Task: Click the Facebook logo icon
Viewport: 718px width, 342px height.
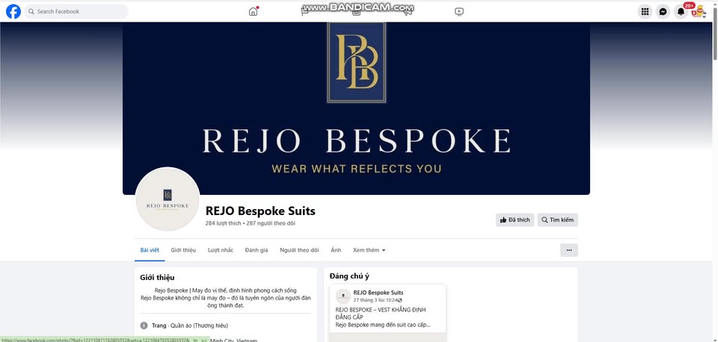Action: click(x=13, y=11)
